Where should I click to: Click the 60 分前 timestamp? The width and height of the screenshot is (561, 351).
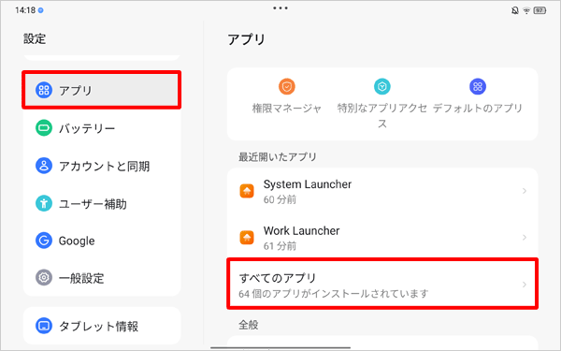(x=280, y=199)
